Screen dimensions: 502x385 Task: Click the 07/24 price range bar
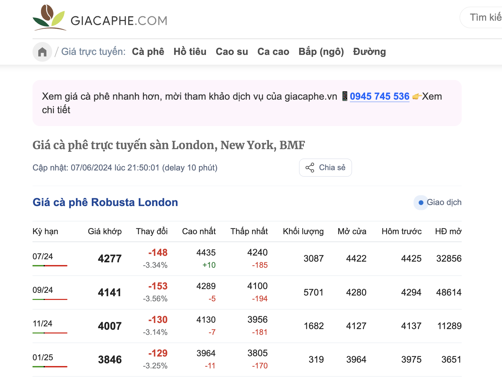(50, 266)
